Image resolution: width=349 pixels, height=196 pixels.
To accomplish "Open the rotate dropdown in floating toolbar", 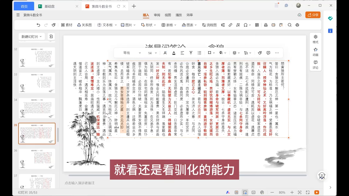I will 248,53.
